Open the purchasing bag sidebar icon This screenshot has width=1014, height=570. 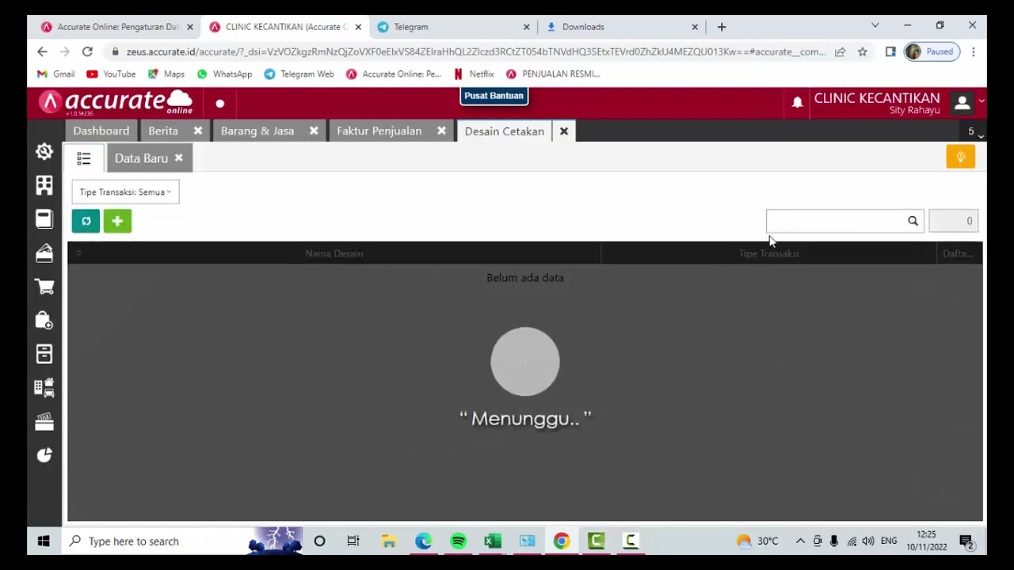tap(44, 320)
